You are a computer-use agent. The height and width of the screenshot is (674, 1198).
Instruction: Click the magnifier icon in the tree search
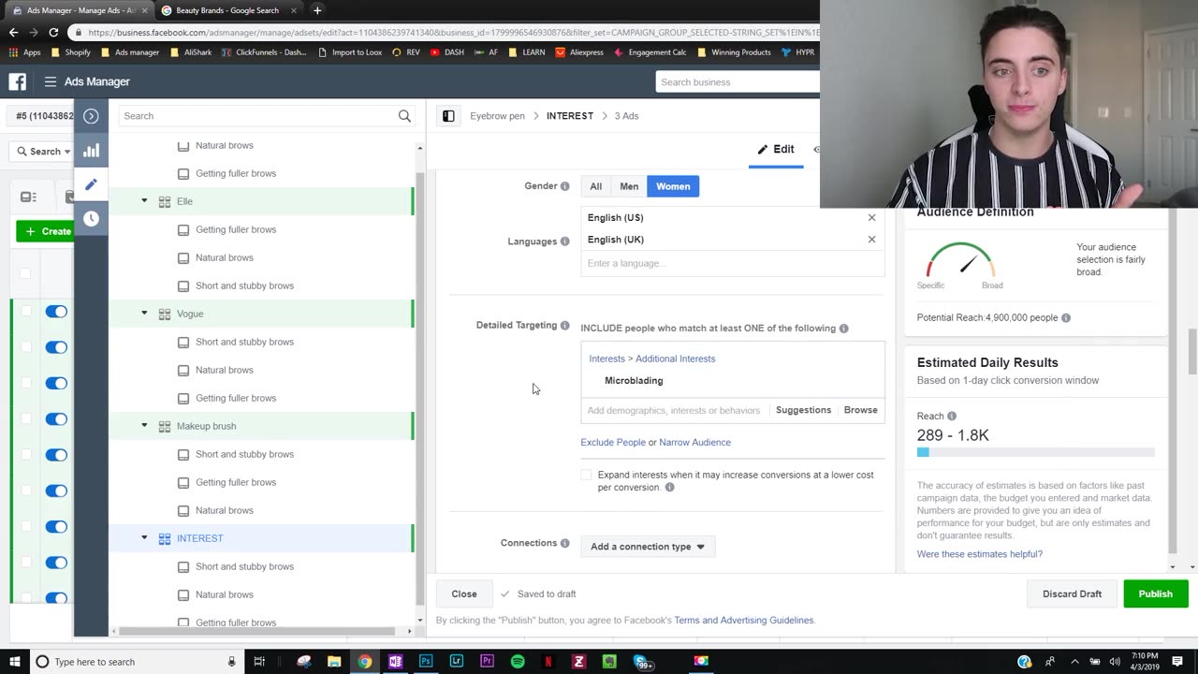tap(404, 116)
